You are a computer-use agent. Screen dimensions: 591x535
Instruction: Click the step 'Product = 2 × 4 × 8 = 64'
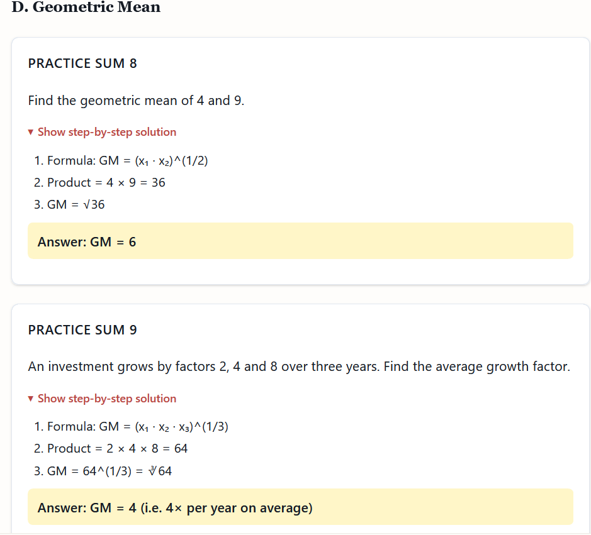117,449
